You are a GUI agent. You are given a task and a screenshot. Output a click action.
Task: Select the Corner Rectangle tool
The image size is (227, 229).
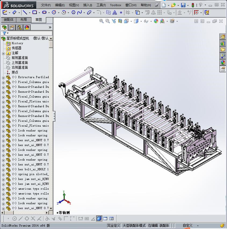(34, 12)
